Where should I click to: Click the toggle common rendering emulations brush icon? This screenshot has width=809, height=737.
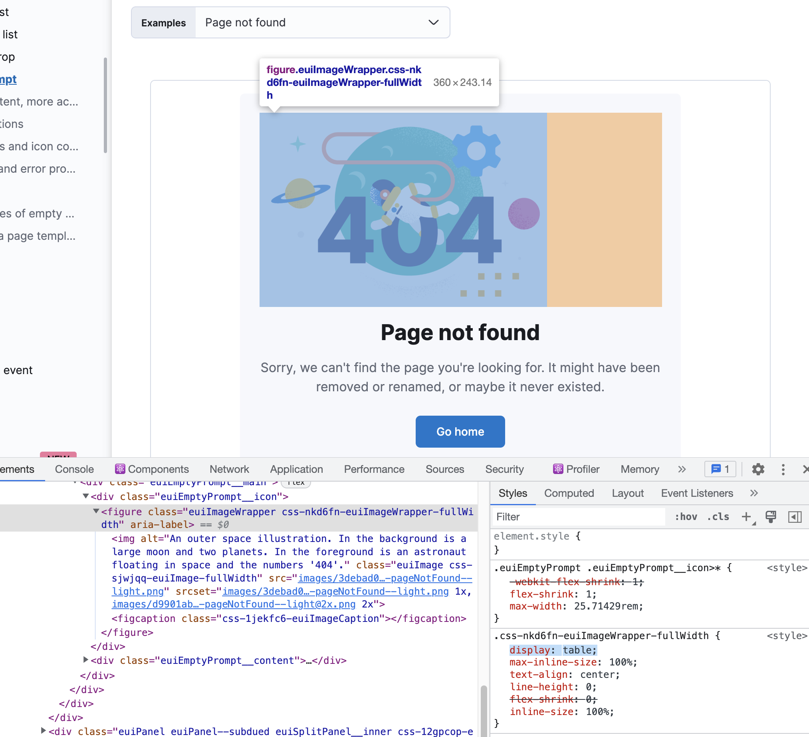(x=771, y=517)
